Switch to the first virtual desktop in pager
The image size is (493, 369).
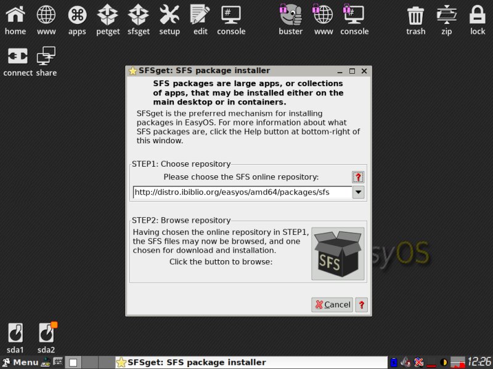73,362
